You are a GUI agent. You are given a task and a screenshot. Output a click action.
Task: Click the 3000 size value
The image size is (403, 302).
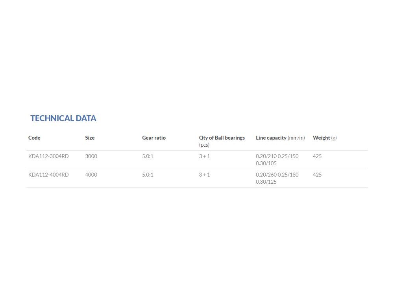[91, 156]
